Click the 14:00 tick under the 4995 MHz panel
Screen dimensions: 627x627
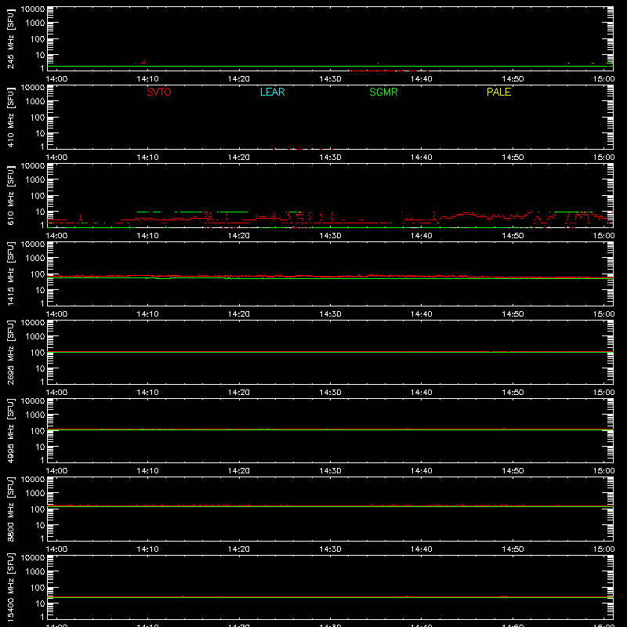[56, 471]
